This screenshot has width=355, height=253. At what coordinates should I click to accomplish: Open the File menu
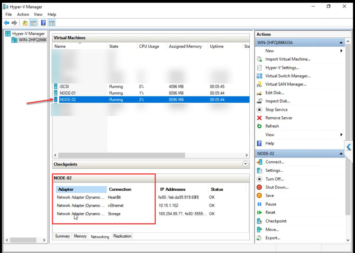click(9, 14)
